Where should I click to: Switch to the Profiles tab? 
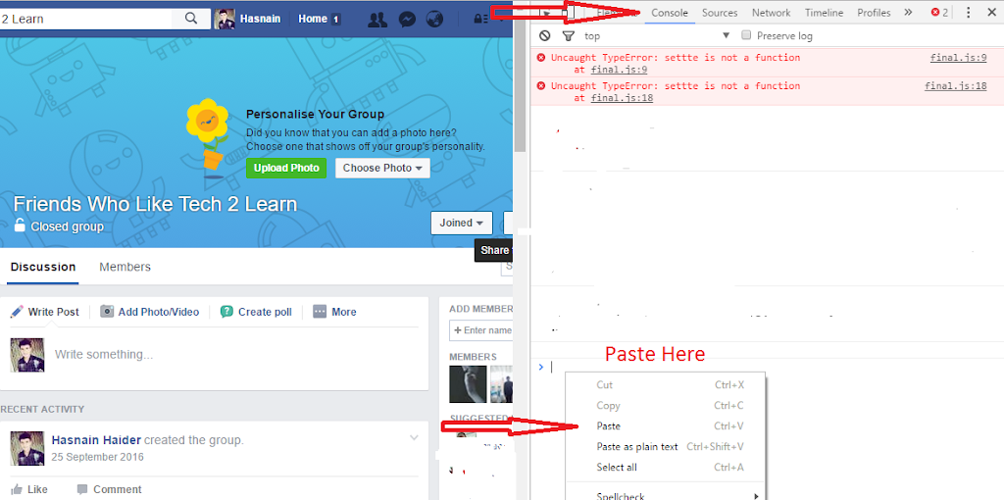pyautogui.click(x=874, y=12)
